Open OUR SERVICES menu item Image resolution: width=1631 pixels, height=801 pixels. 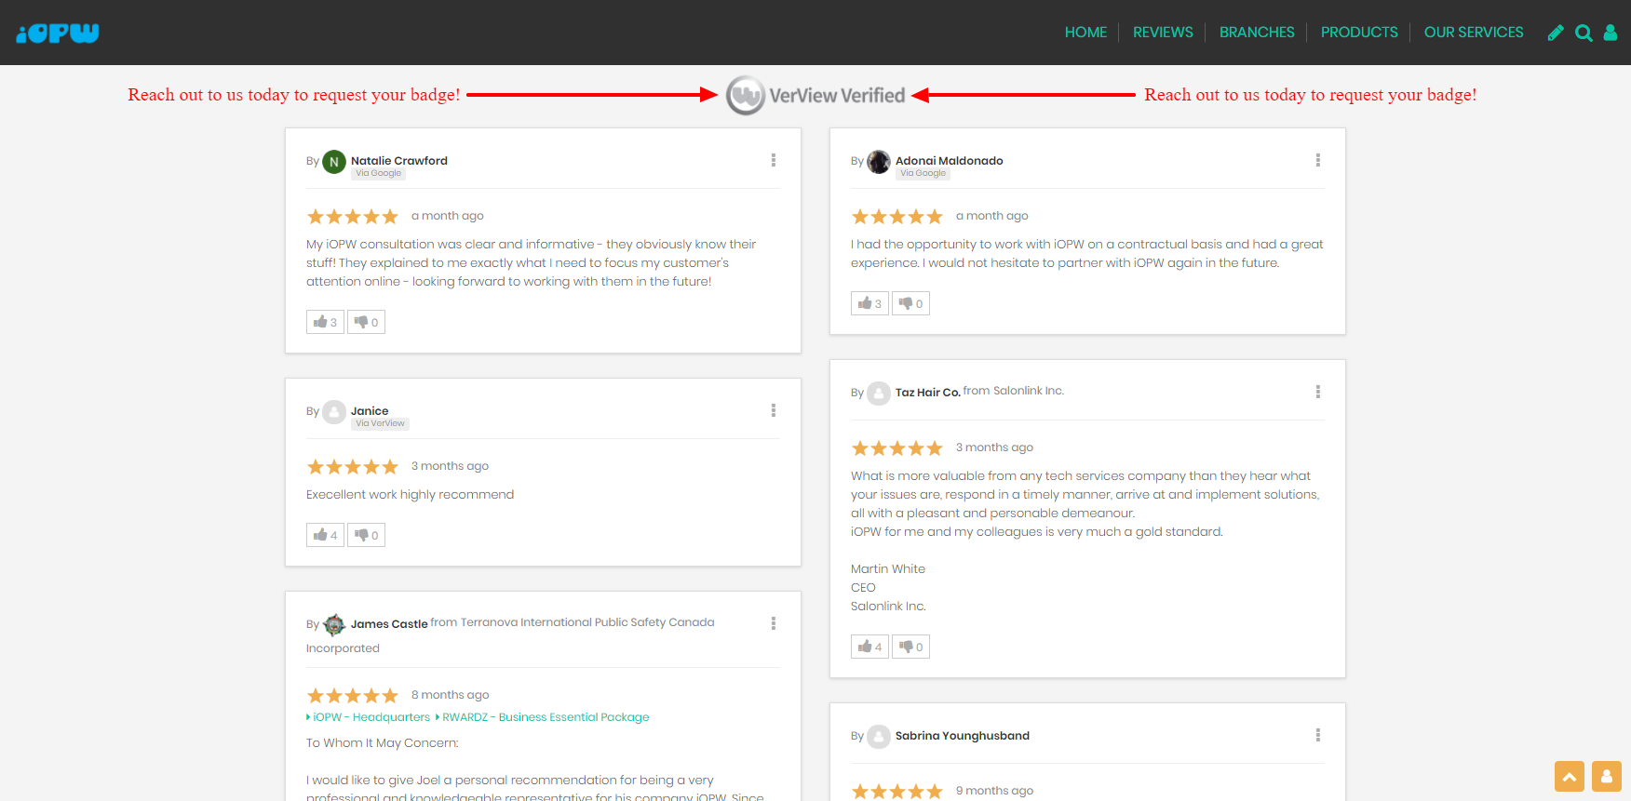coord(1474,33)
